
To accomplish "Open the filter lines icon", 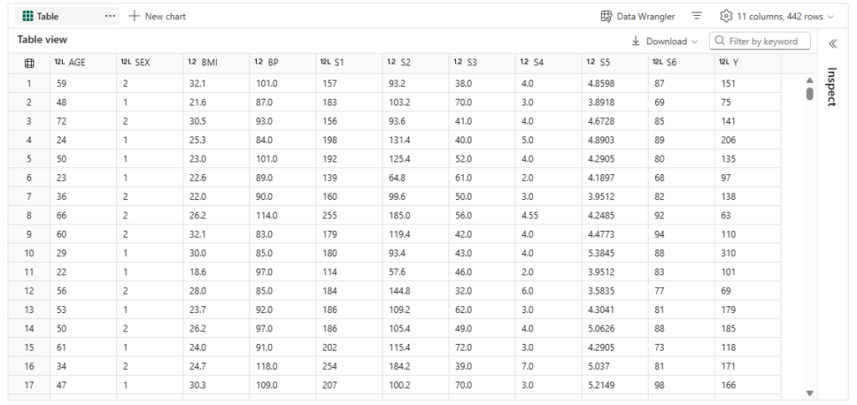I will click(x=697, y=17).
